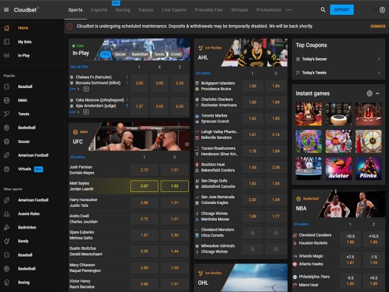389x292 pixels.
Task: Click the search magnifier icon
Action: pyautogui.click(x=323, y=10)
